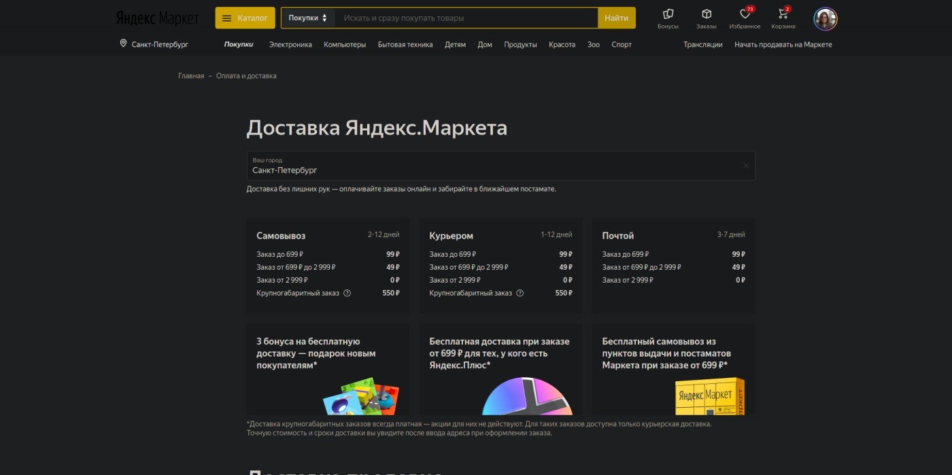Open the Детям category
The width and height of the screenshot is (952, 475).
point(456,44)
